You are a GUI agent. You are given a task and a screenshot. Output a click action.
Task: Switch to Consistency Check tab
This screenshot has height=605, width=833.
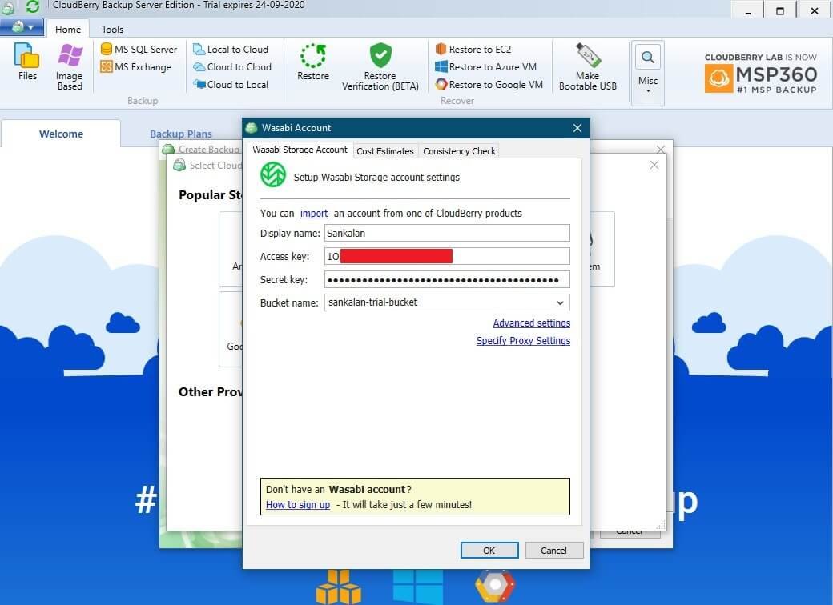click(x=459, y=151)
